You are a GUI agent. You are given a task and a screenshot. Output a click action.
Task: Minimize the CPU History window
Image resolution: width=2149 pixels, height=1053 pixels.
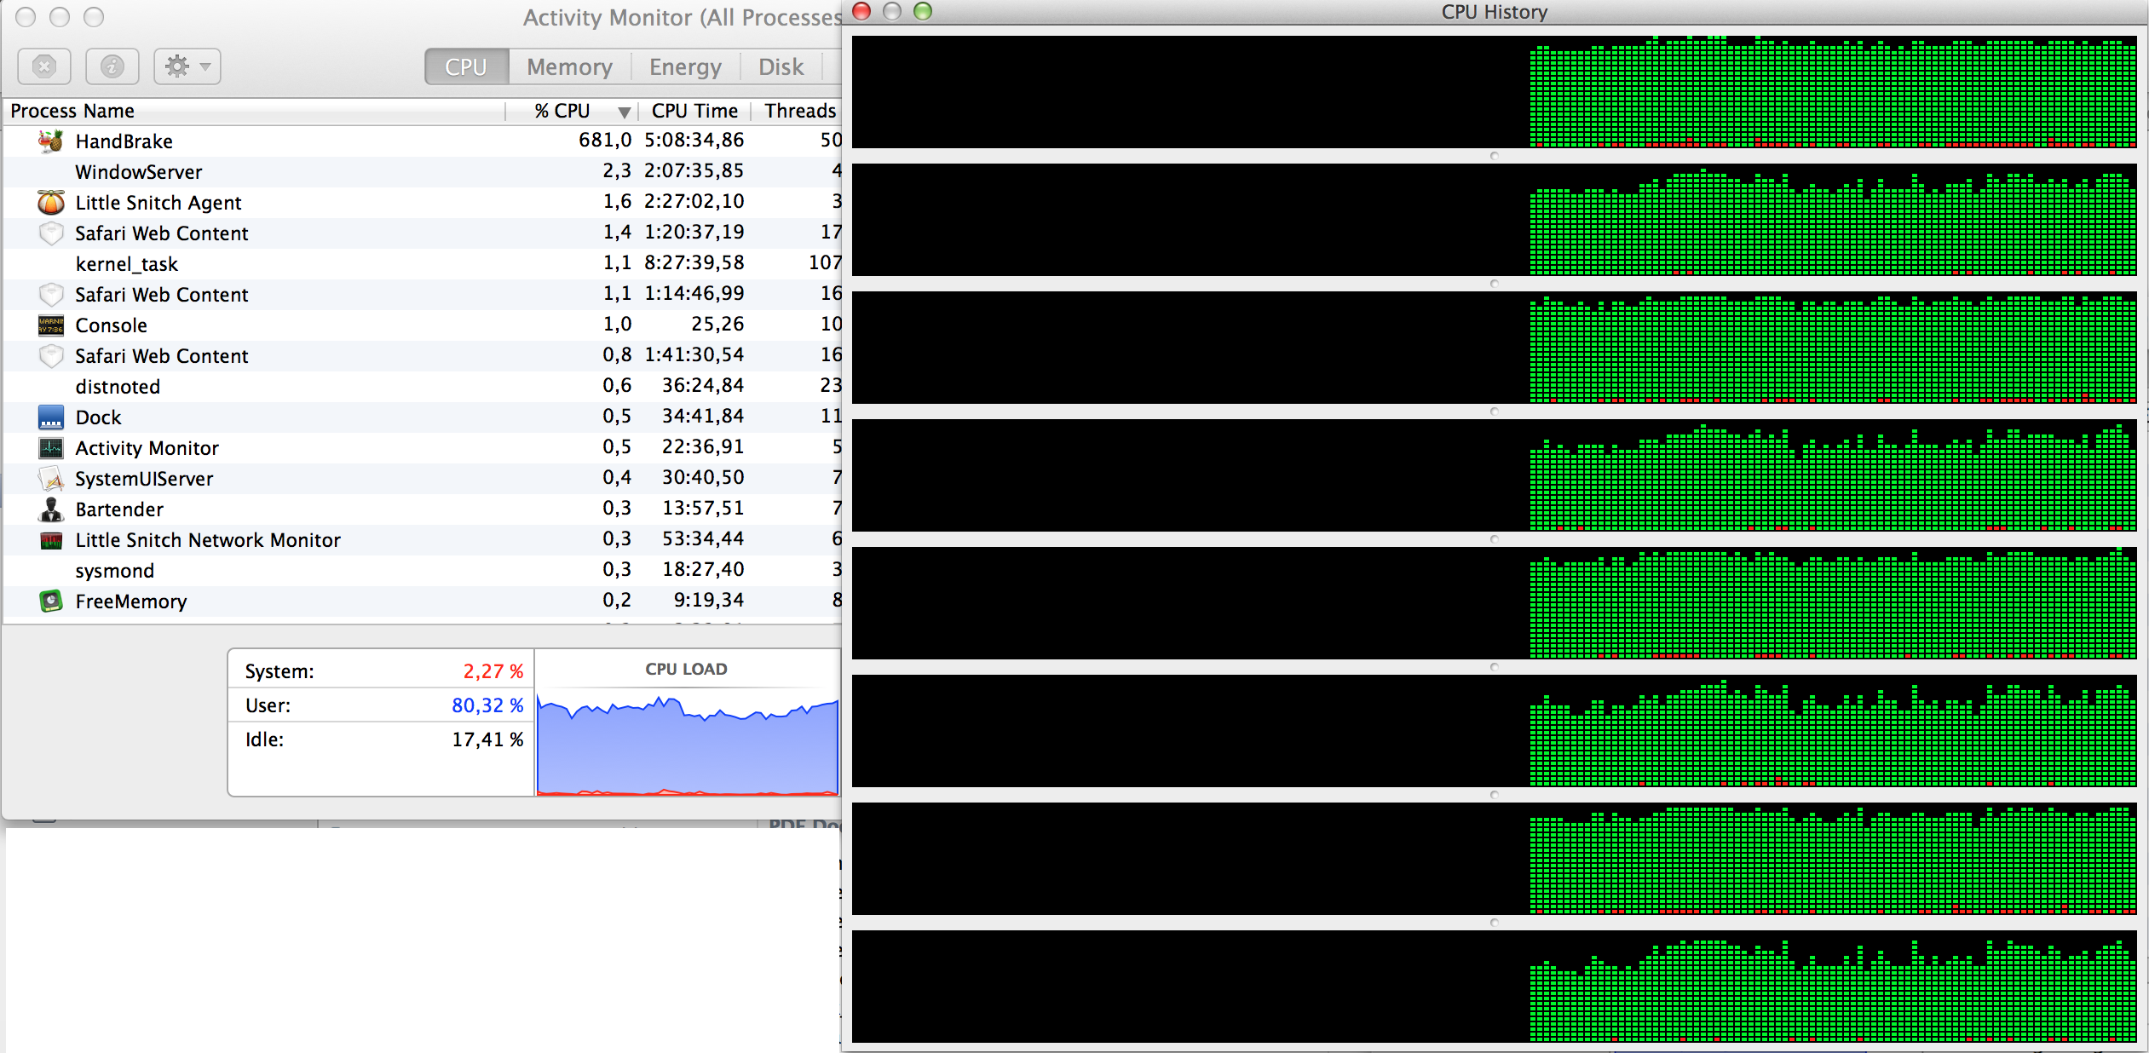coord(892,11)
